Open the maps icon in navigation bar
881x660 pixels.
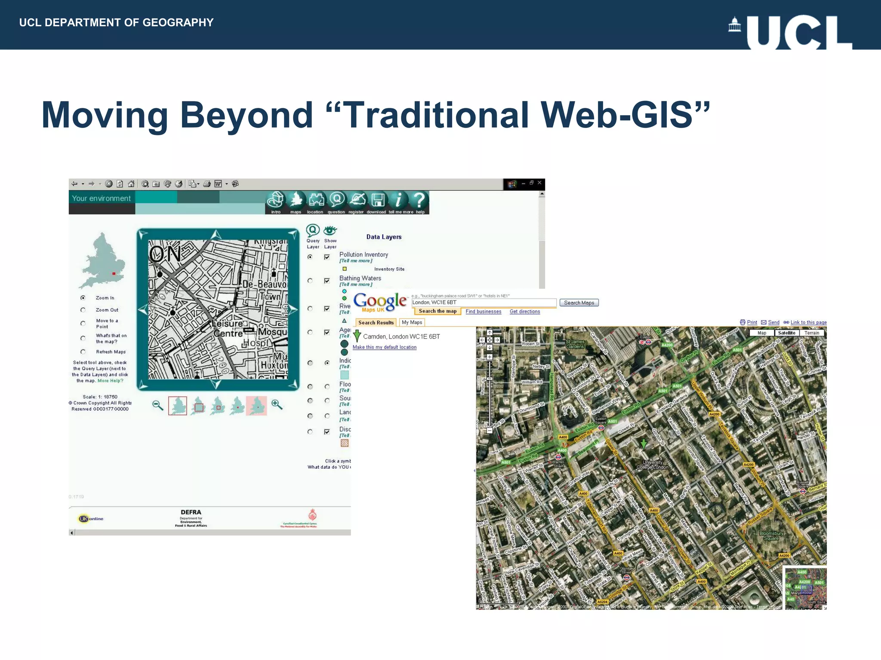coord(296,200)
